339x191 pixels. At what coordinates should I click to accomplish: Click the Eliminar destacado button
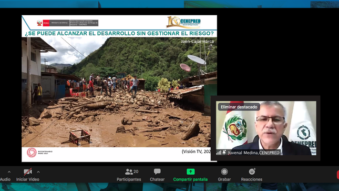click(239, 107)
